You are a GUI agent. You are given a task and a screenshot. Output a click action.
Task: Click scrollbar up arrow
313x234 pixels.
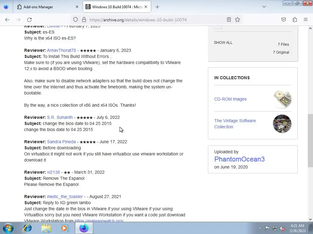310,28
